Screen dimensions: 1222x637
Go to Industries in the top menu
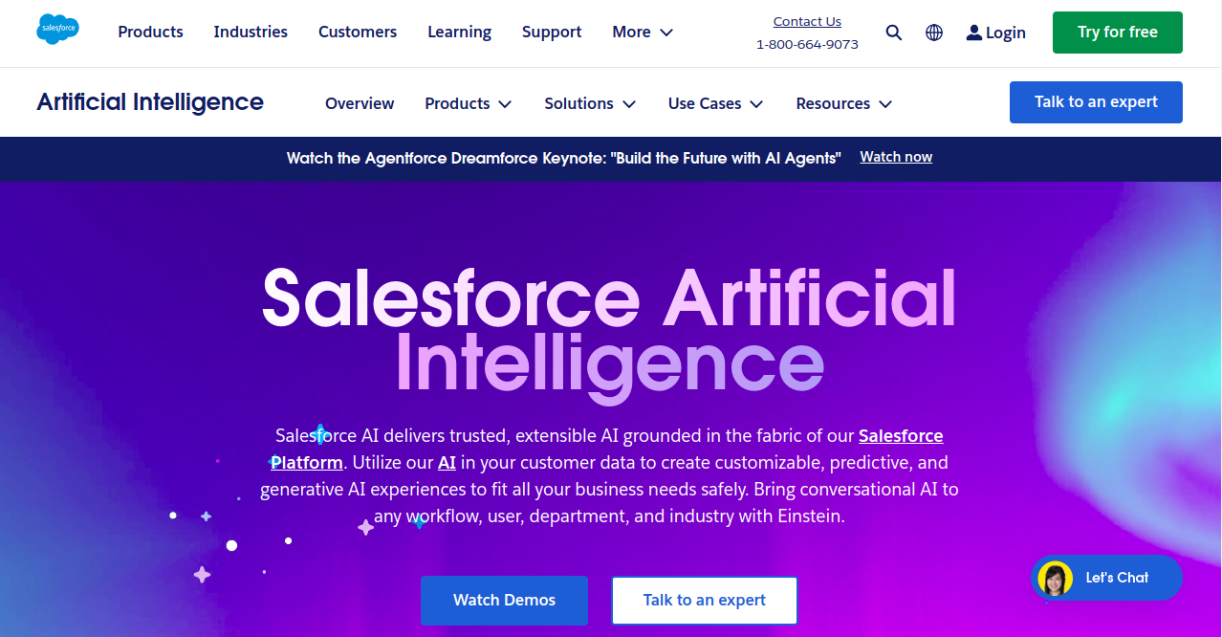point(251,33)
